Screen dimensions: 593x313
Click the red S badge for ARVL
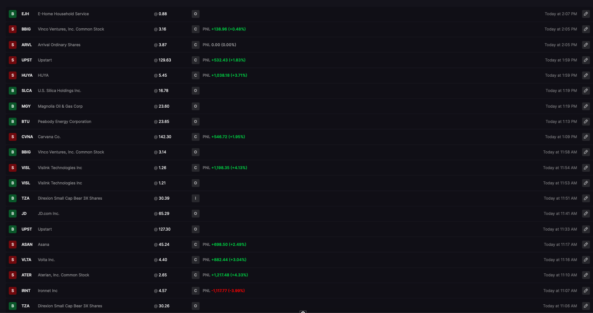coord(13,44)
